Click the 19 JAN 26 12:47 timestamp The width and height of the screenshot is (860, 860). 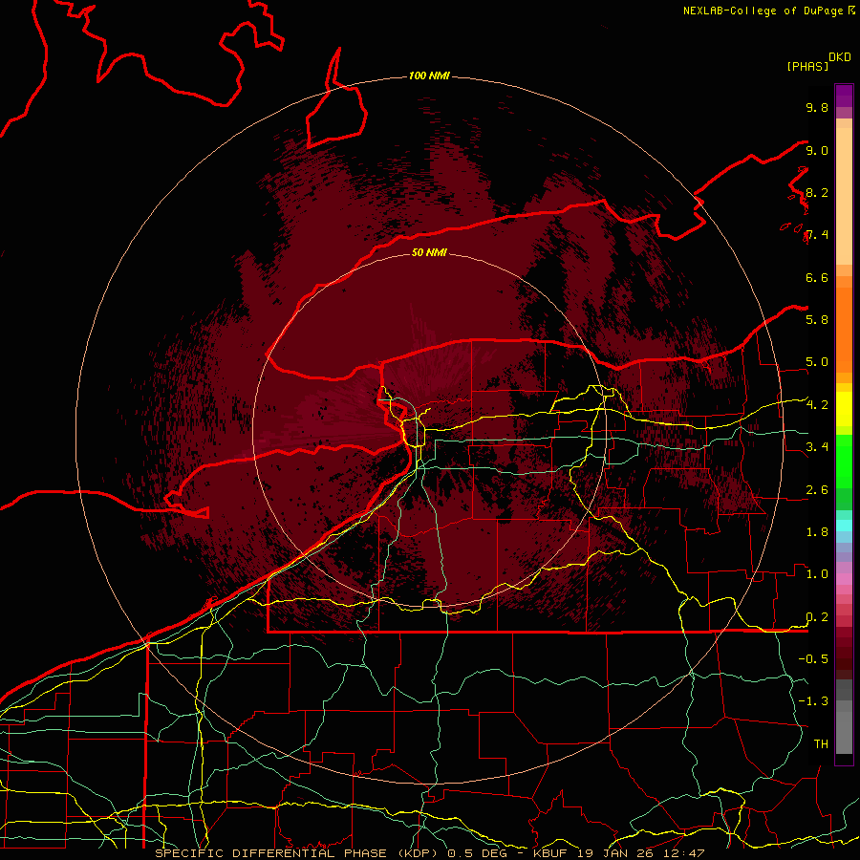pos(640,853)
